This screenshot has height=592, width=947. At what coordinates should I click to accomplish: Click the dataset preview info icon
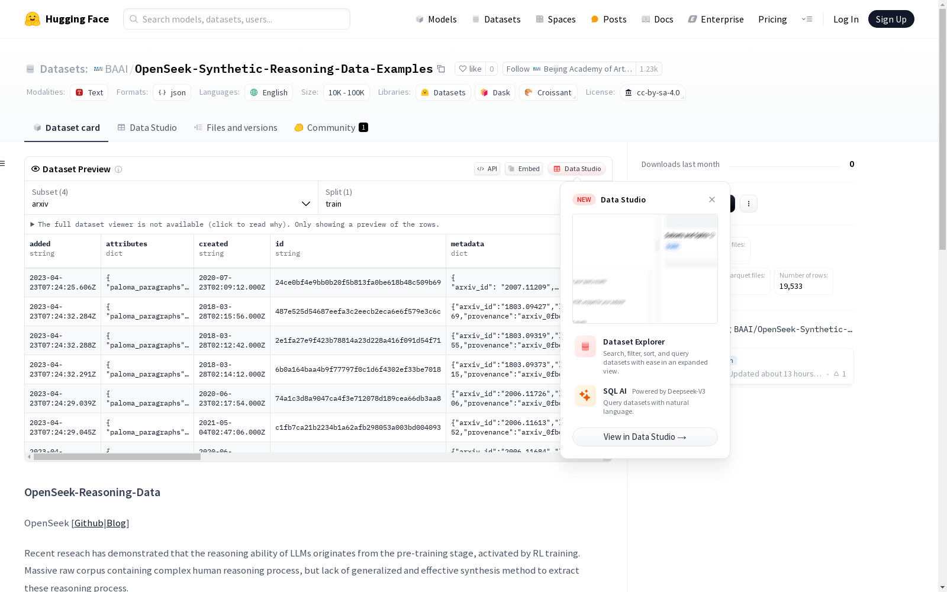tap(118, 169)
